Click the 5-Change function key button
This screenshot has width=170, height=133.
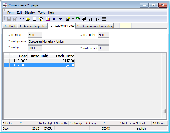coord(77,123)
